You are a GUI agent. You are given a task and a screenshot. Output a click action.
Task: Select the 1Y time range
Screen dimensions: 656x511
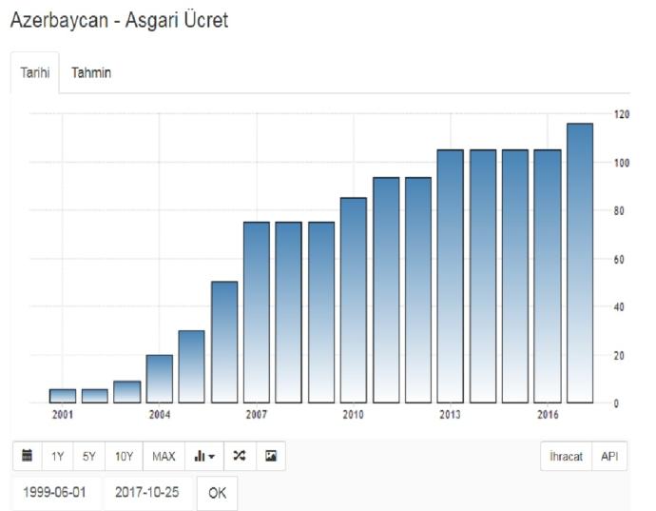pyautogui.click(x=57, y=456)
